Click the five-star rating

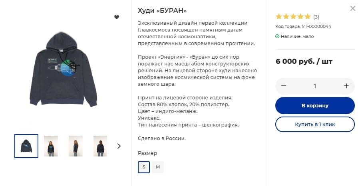click(293, 17)
